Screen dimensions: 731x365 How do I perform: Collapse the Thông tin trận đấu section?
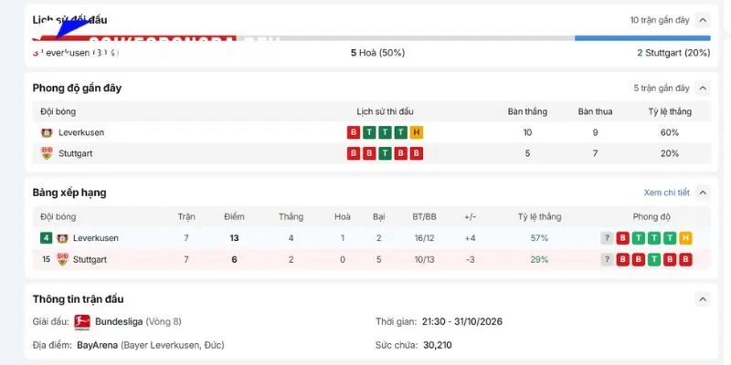pos(703,299)
